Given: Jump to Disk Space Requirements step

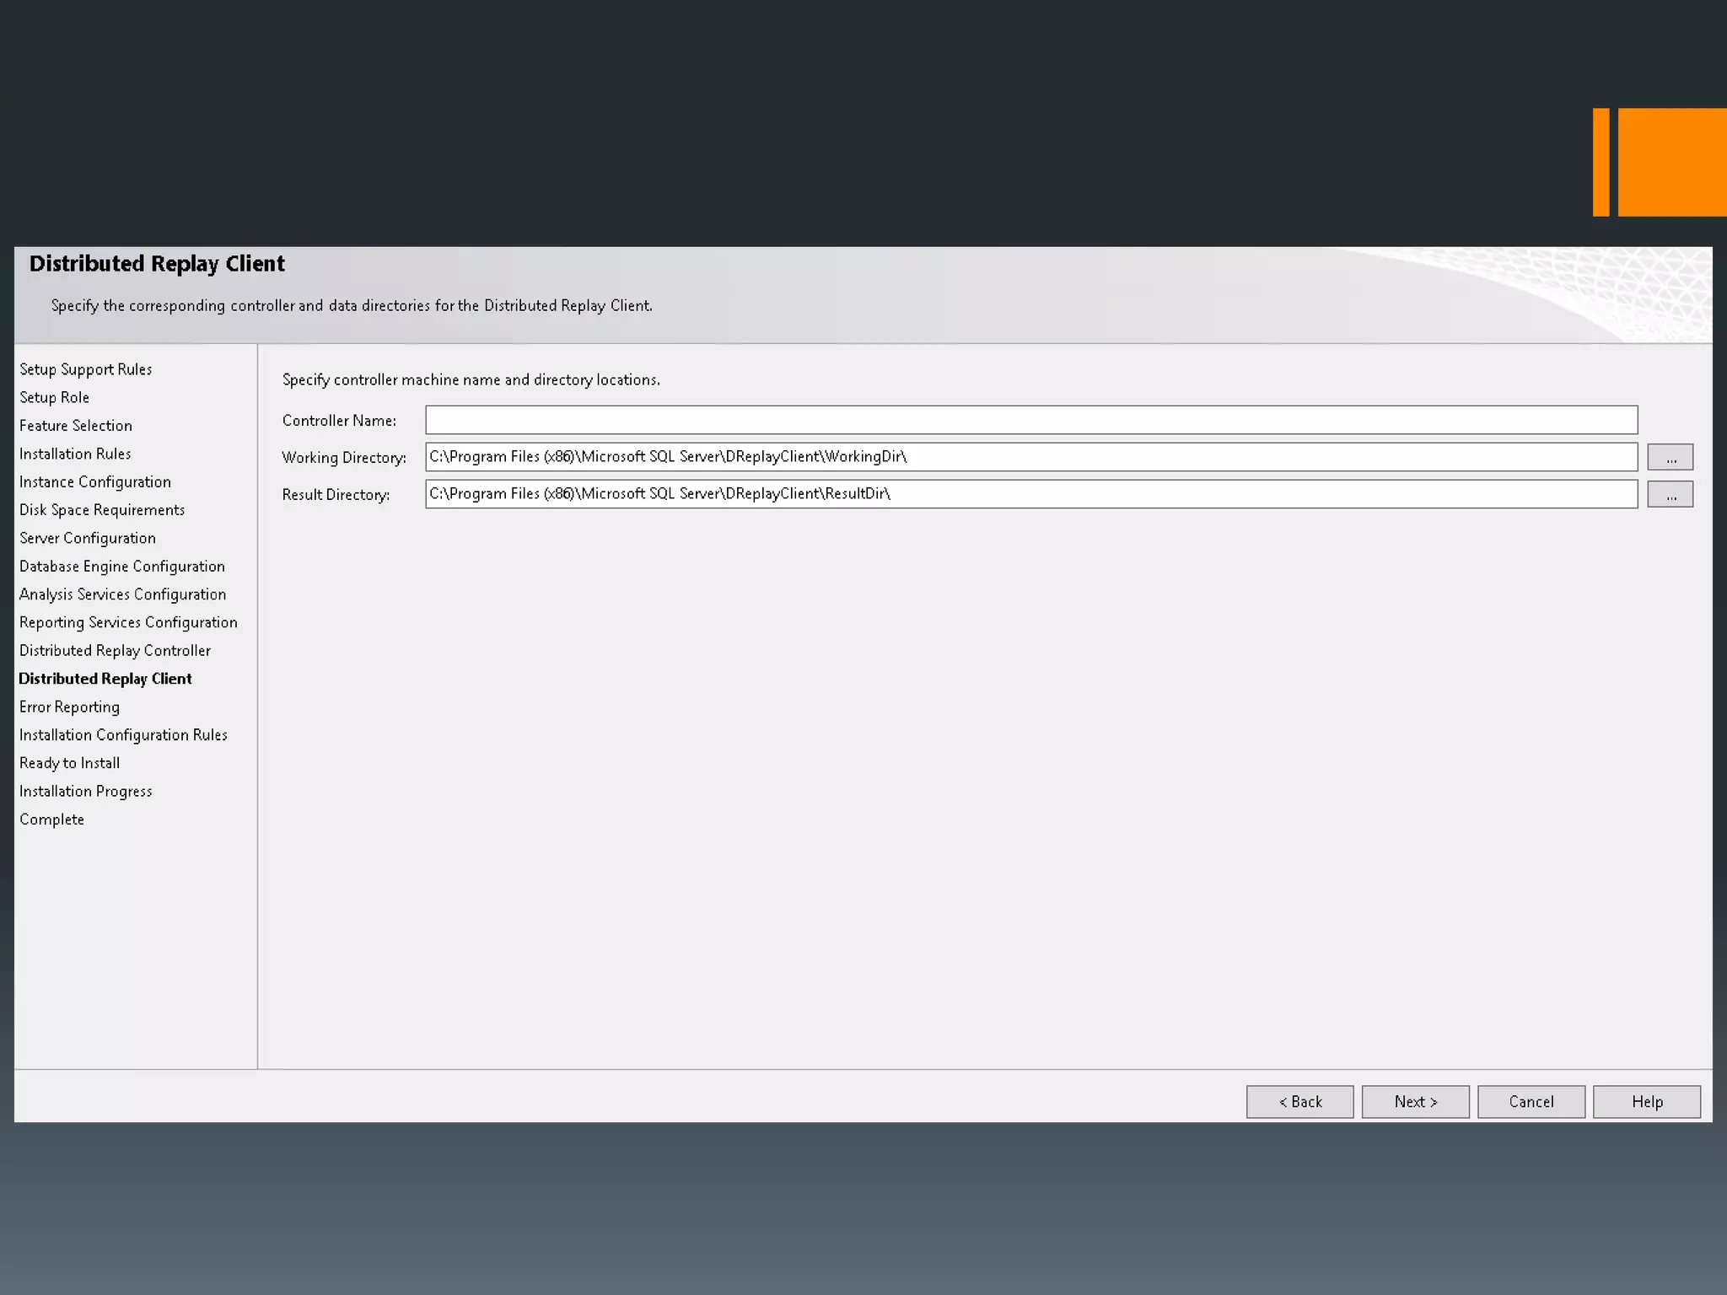Looking at the screenshot, I should pos(102,510).
